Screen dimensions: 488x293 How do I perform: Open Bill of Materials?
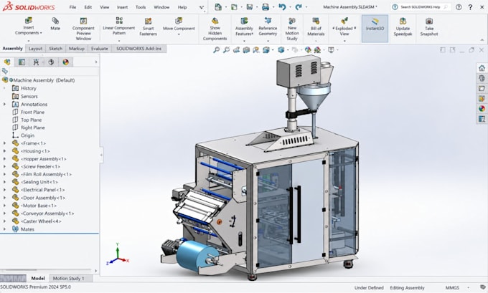click(316, 27)
